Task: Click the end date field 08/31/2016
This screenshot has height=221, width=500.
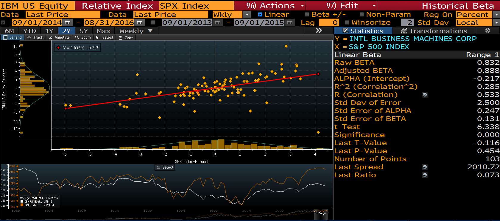Action: 109,23
